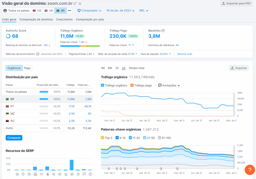Open zoom.com.br via external link icon
The height and width of the screenshot is (179, 256).
click(75, 4)
